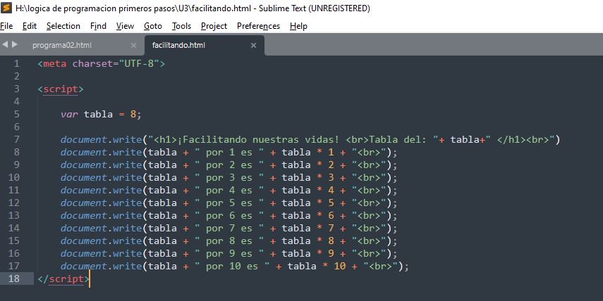Viewport: 603px width, 301px height.
Task: Click the multiplier 1 on line 8
Action: point(331,152)
